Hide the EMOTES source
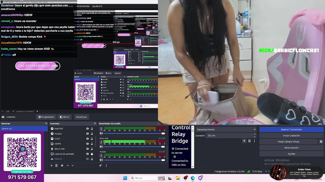 [x=87, y=129]
